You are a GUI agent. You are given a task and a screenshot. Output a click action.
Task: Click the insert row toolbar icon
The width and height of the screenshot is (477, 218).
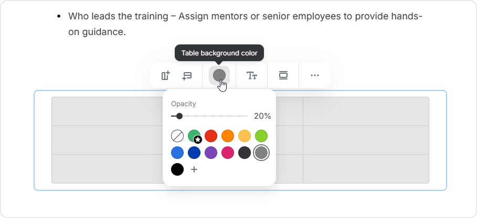tap(186, 76)
